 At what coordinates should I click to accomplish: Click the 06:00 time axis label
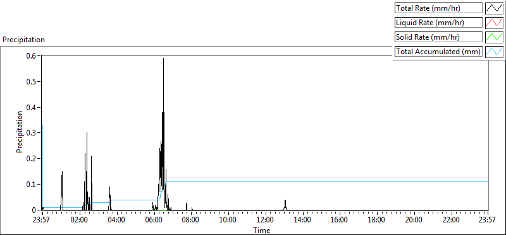pos(154,221)
